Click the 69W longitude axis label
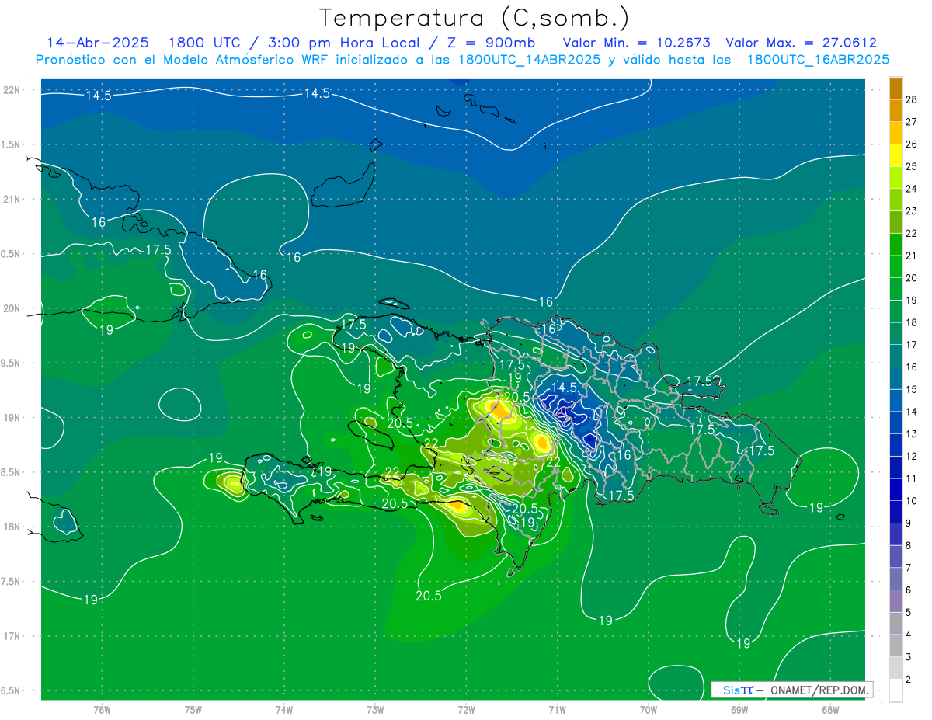The image size is (932, 720). (739, 710)
